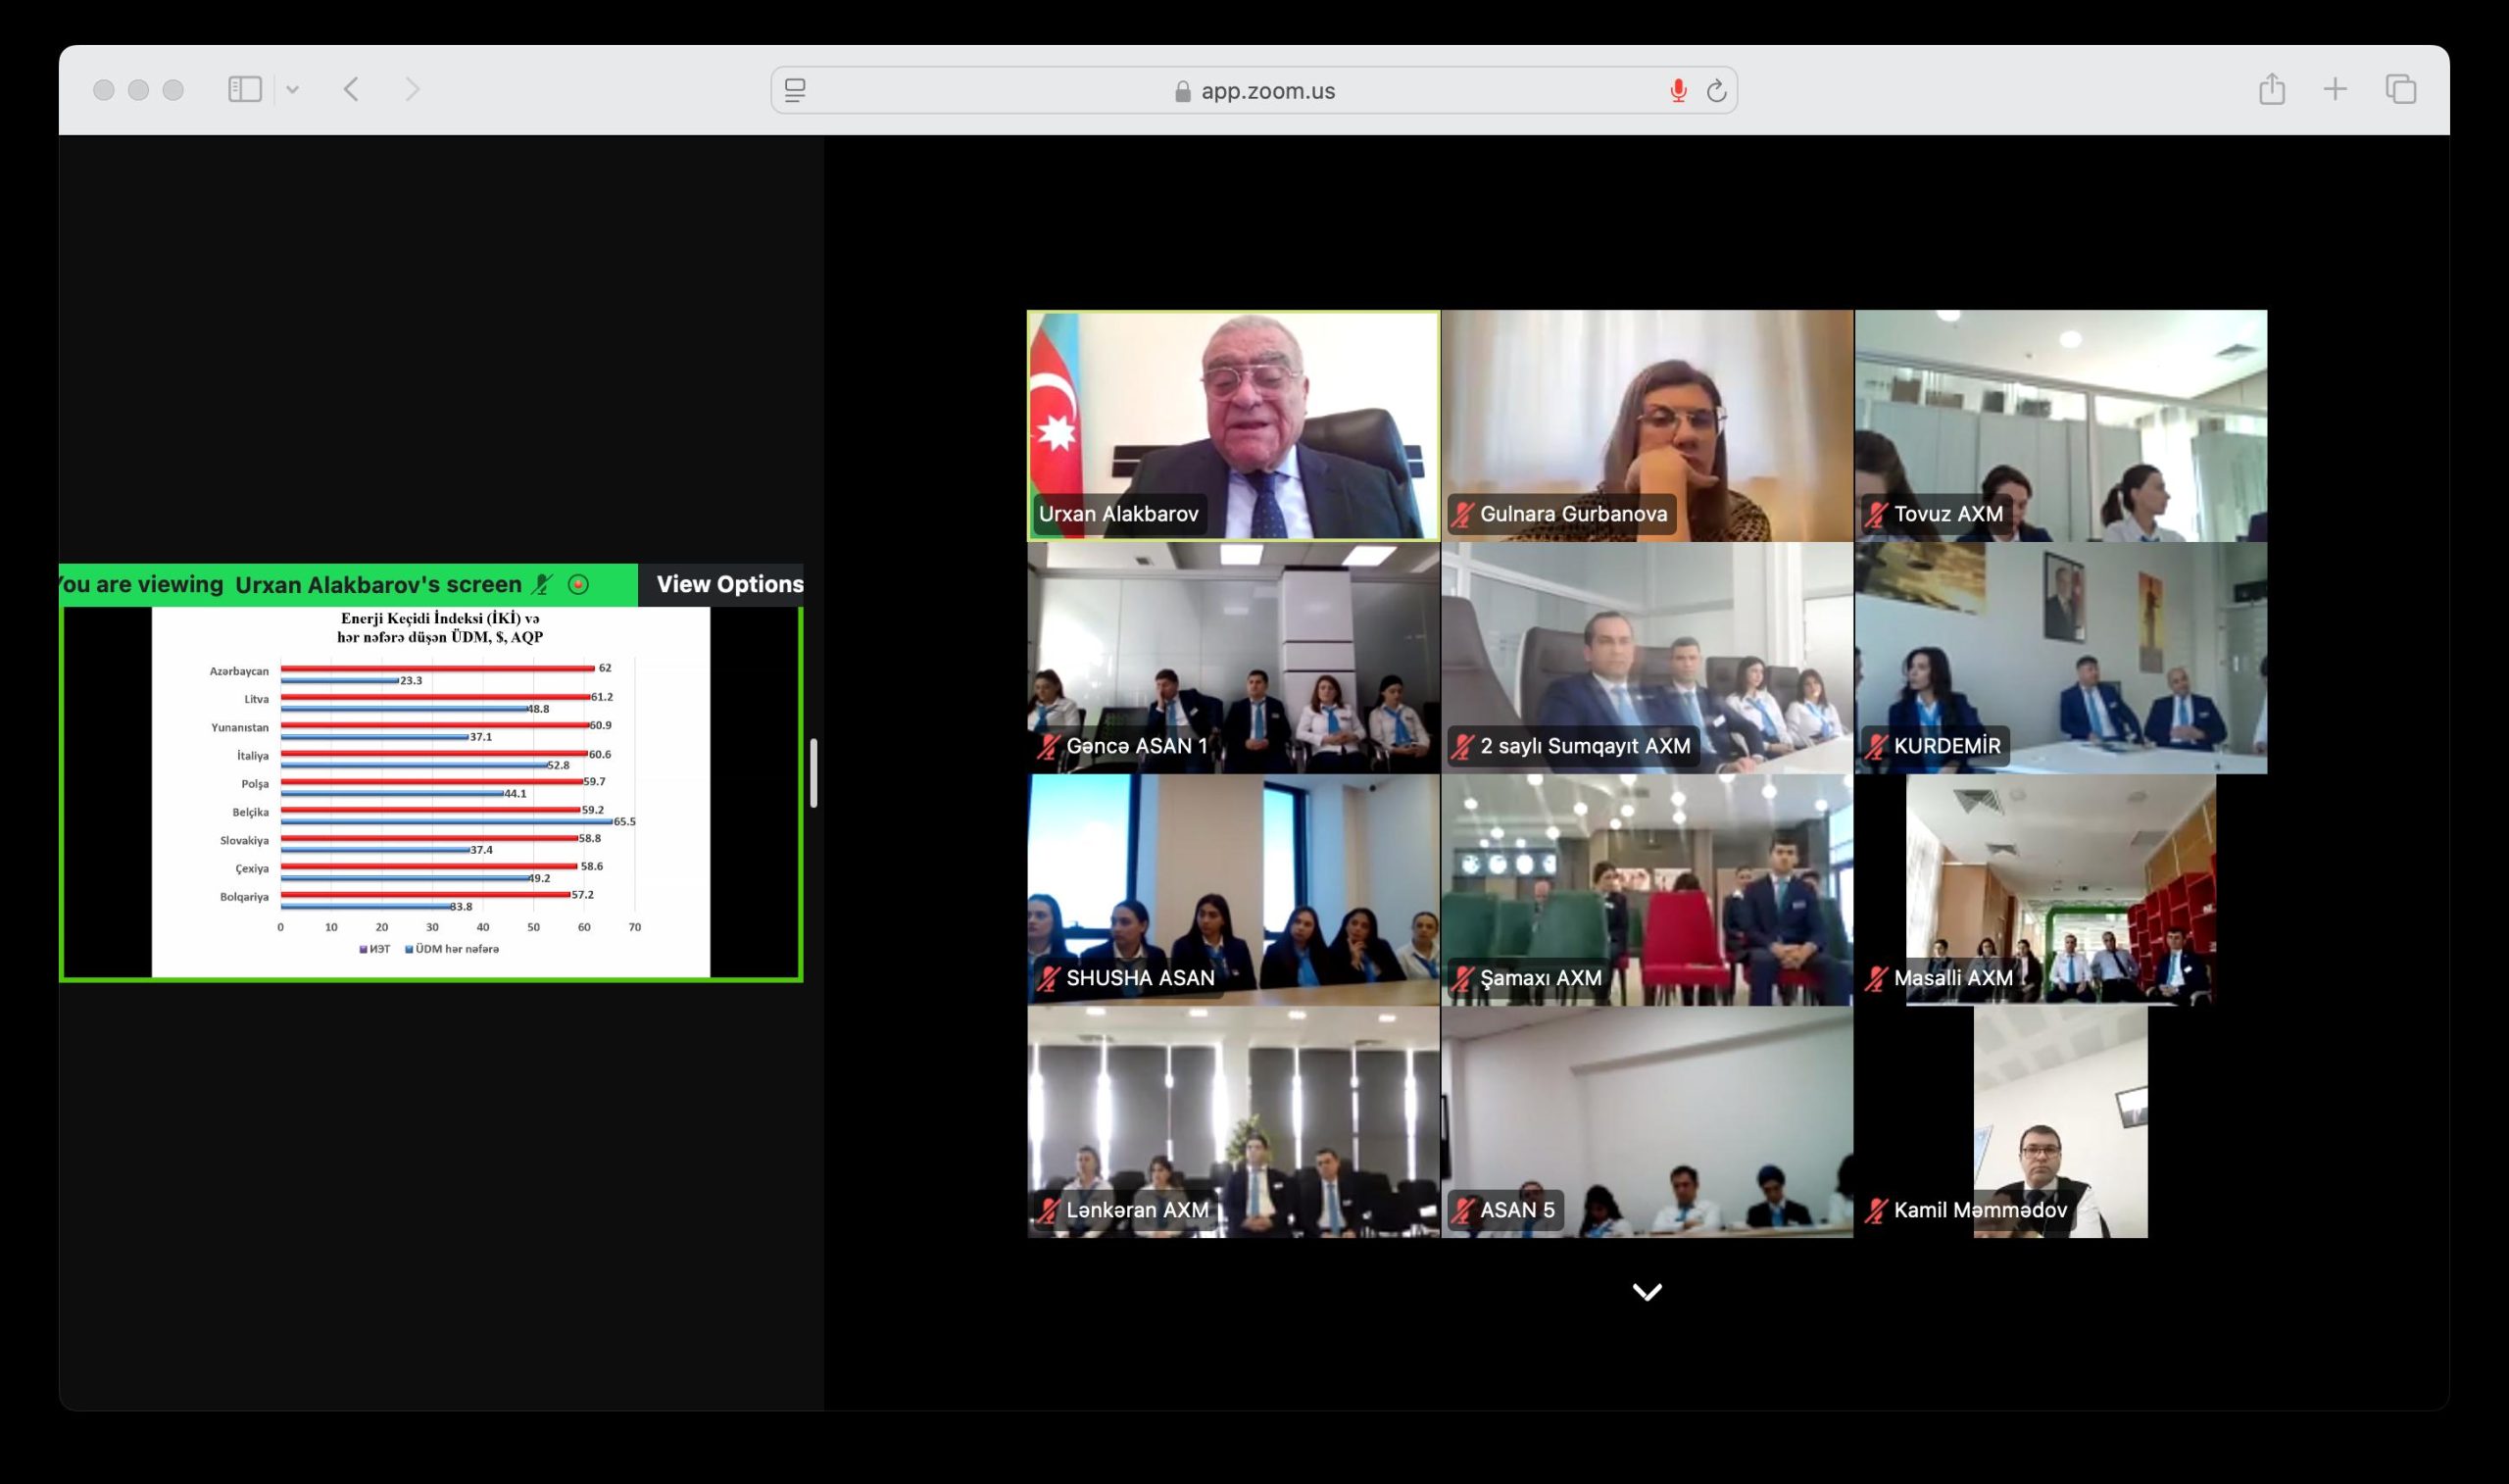The image size is (2509, 1484).
Task: Expand more participants with the down chevron
Action: click(1647, 1292)
